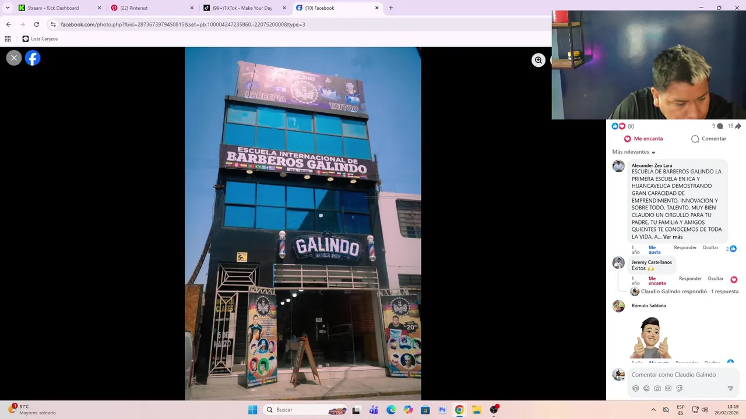Hide Alexander Zea Lara's comment
Screen dimensions: 746x419
click(710, 247)
